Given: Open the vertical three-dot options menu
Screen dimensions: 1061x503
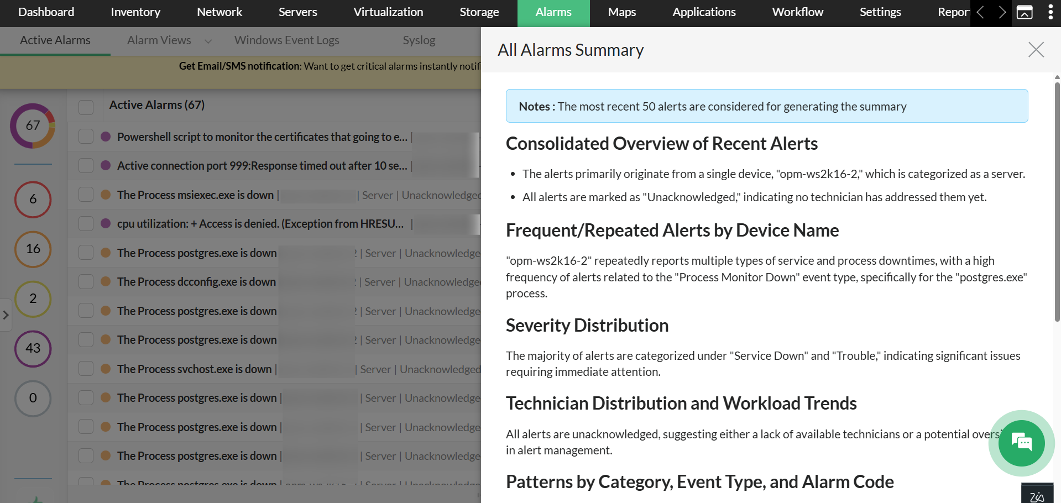Looking at the screenshot, I should pos(1050,12).
